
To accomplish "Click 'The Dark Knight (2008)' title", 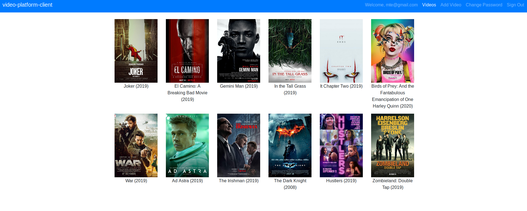I will pos(290,184).
